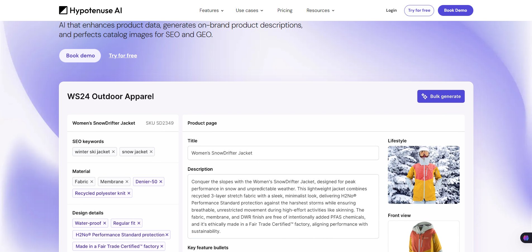Remove the Denier-50 tag
The width and height of the screenshot is (532, 252).
tap(161, 182)
